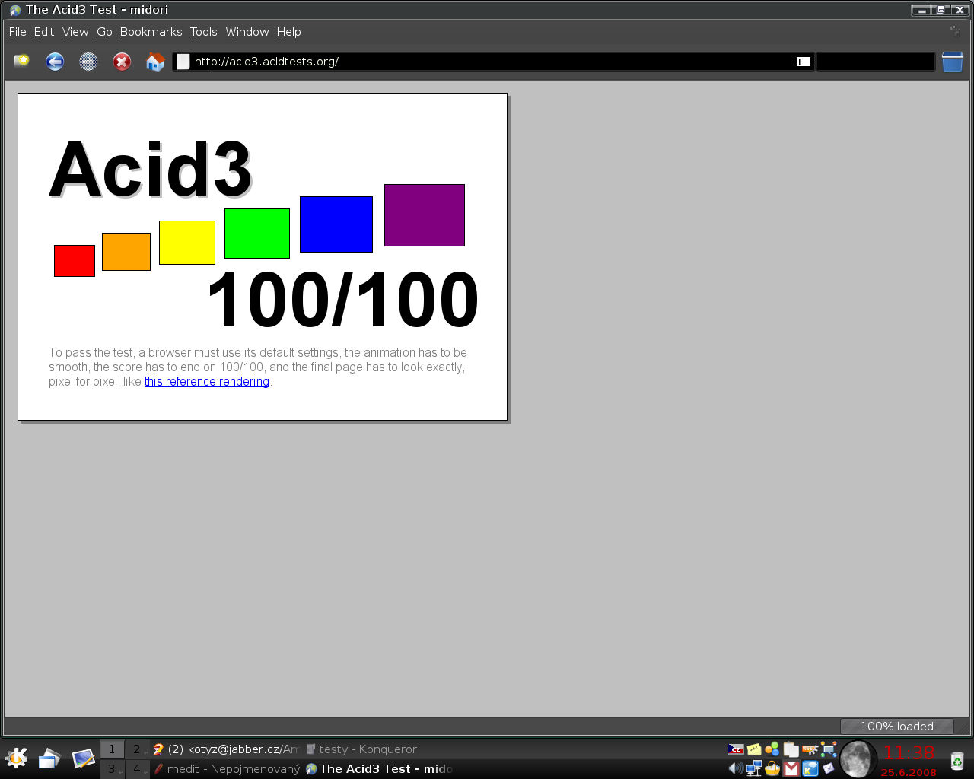
Task: Go to the home page
Action: coord(155,62)
